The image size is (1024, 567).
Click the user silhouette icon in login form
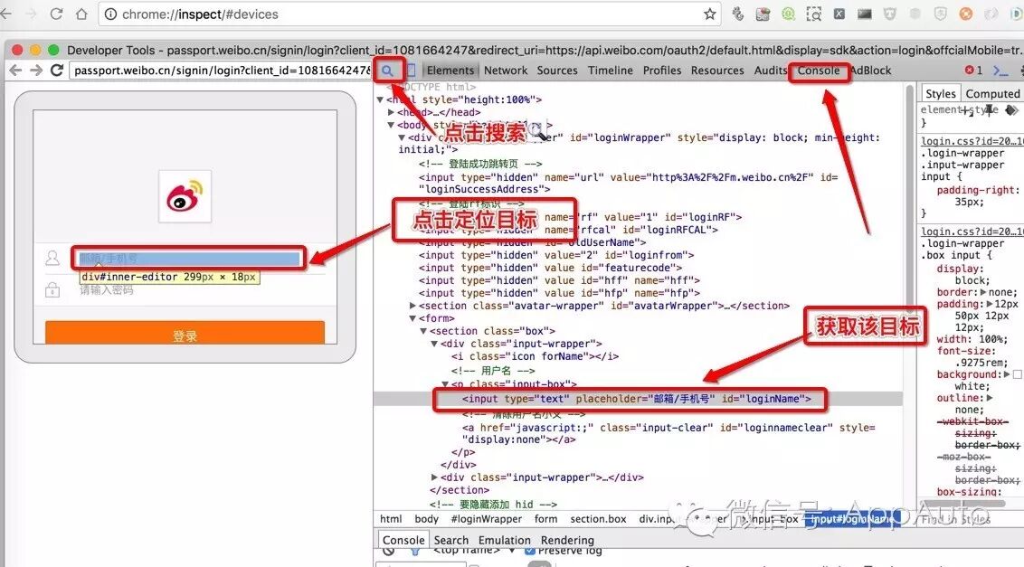click(52, 258)
